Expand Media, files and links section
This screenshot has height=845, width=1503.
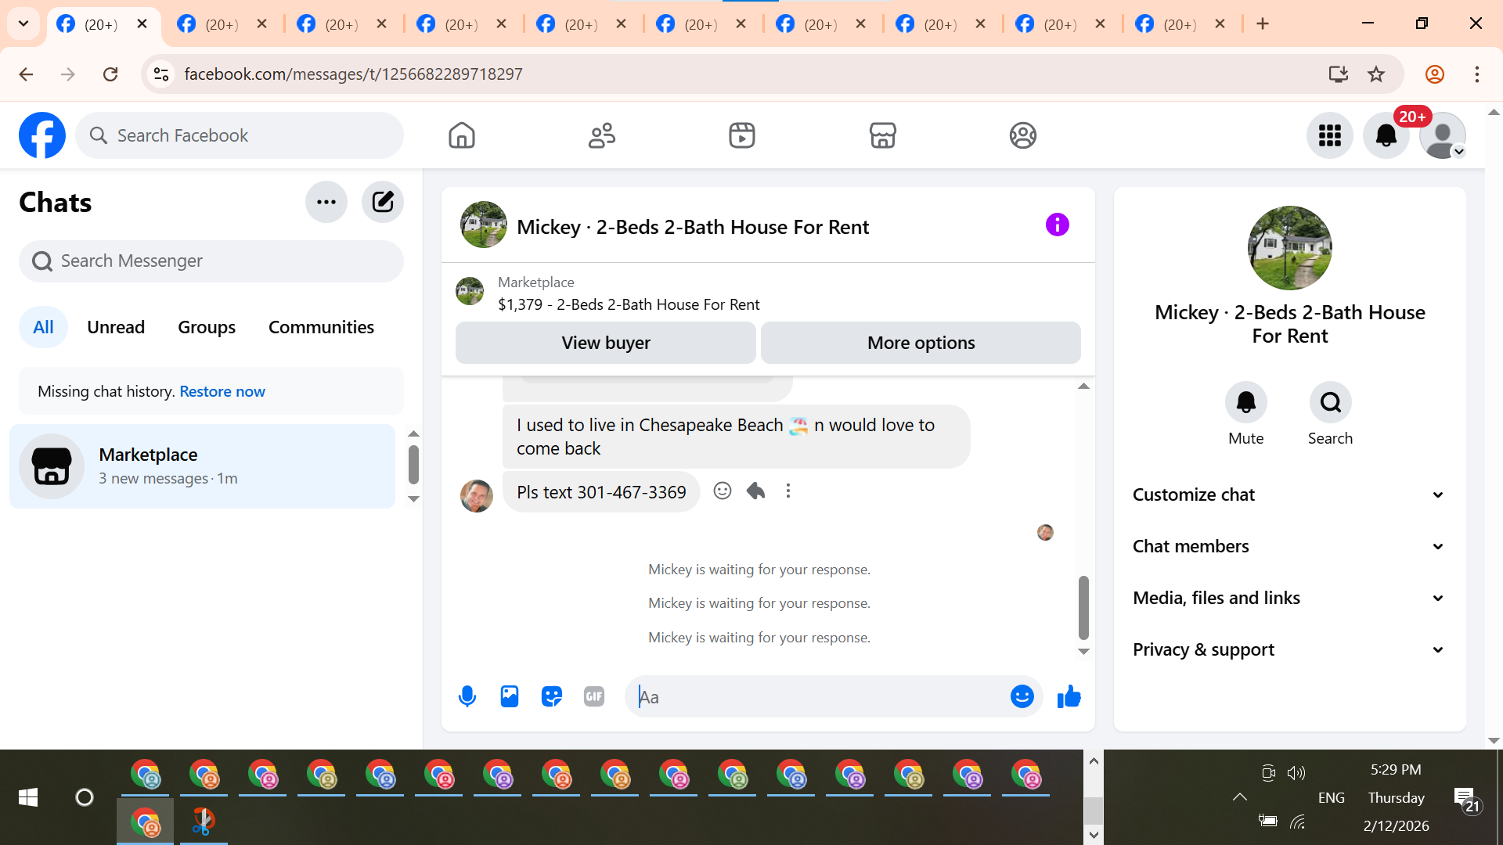pos(1289,598)
